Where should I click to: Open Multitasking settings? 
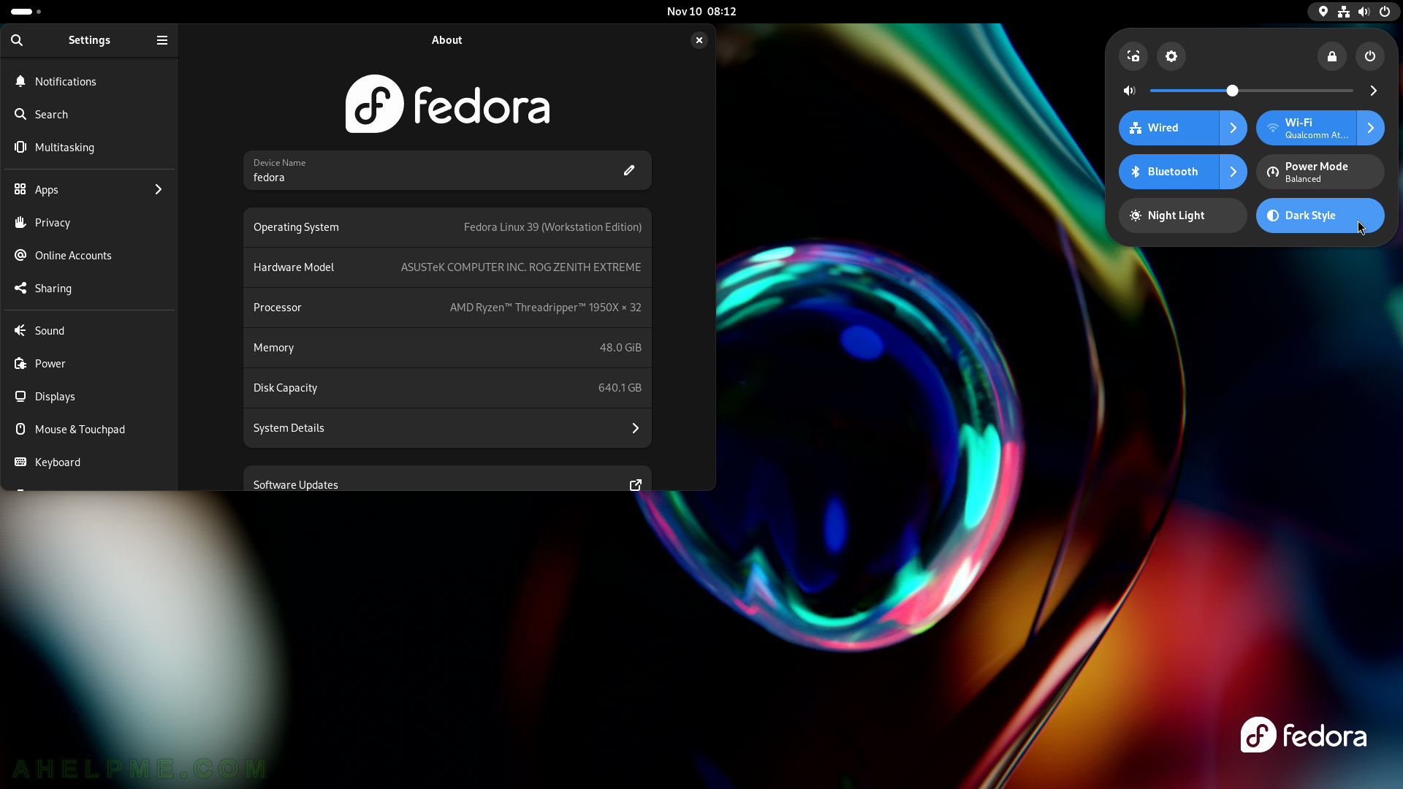pyautogui.click(x=89, y=148)
